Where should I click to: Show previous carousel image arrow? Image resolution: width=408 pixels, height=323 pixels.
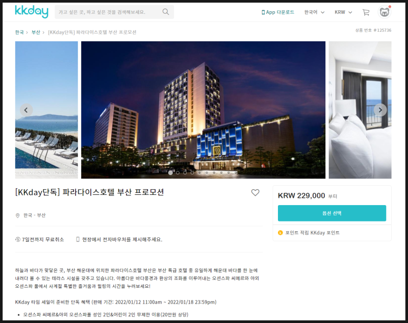point(26,110)
